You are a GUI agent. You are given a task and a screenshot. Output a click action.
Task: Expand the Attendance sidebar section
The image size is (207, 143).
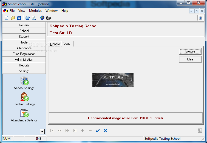click(24, 48)
